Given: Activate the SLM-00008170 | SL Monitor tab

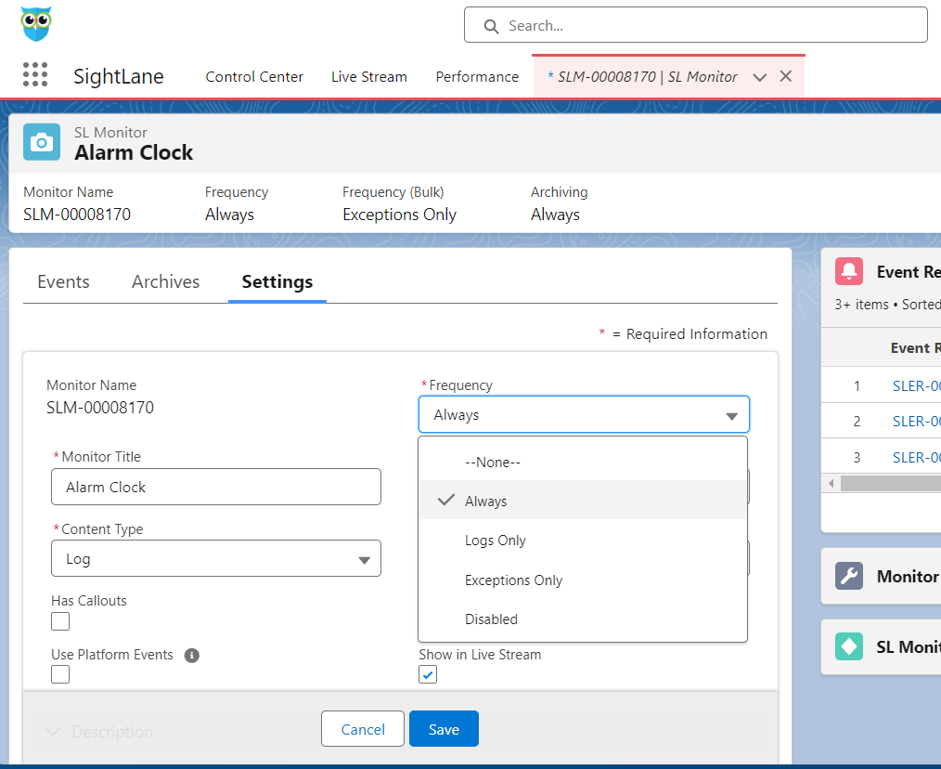Looking at the screenshot, I should point(642,77).
